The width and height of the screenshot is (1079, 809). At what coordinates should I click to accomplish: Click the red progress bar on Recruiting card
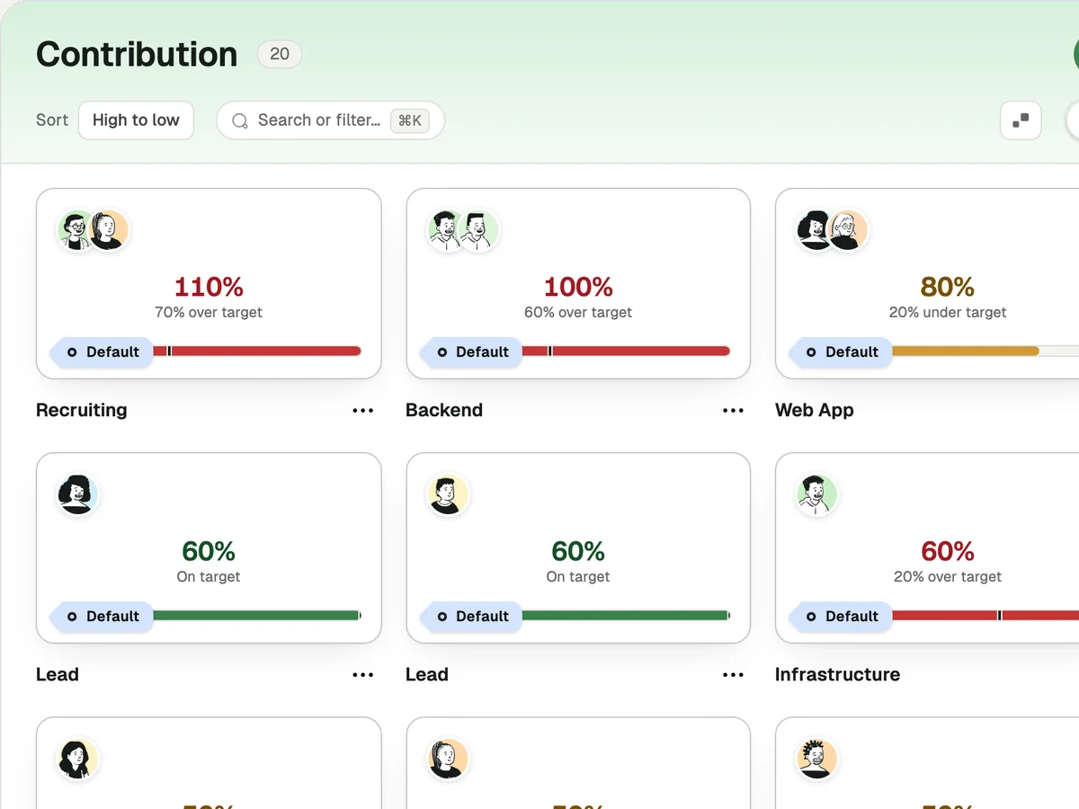[257, 351]
